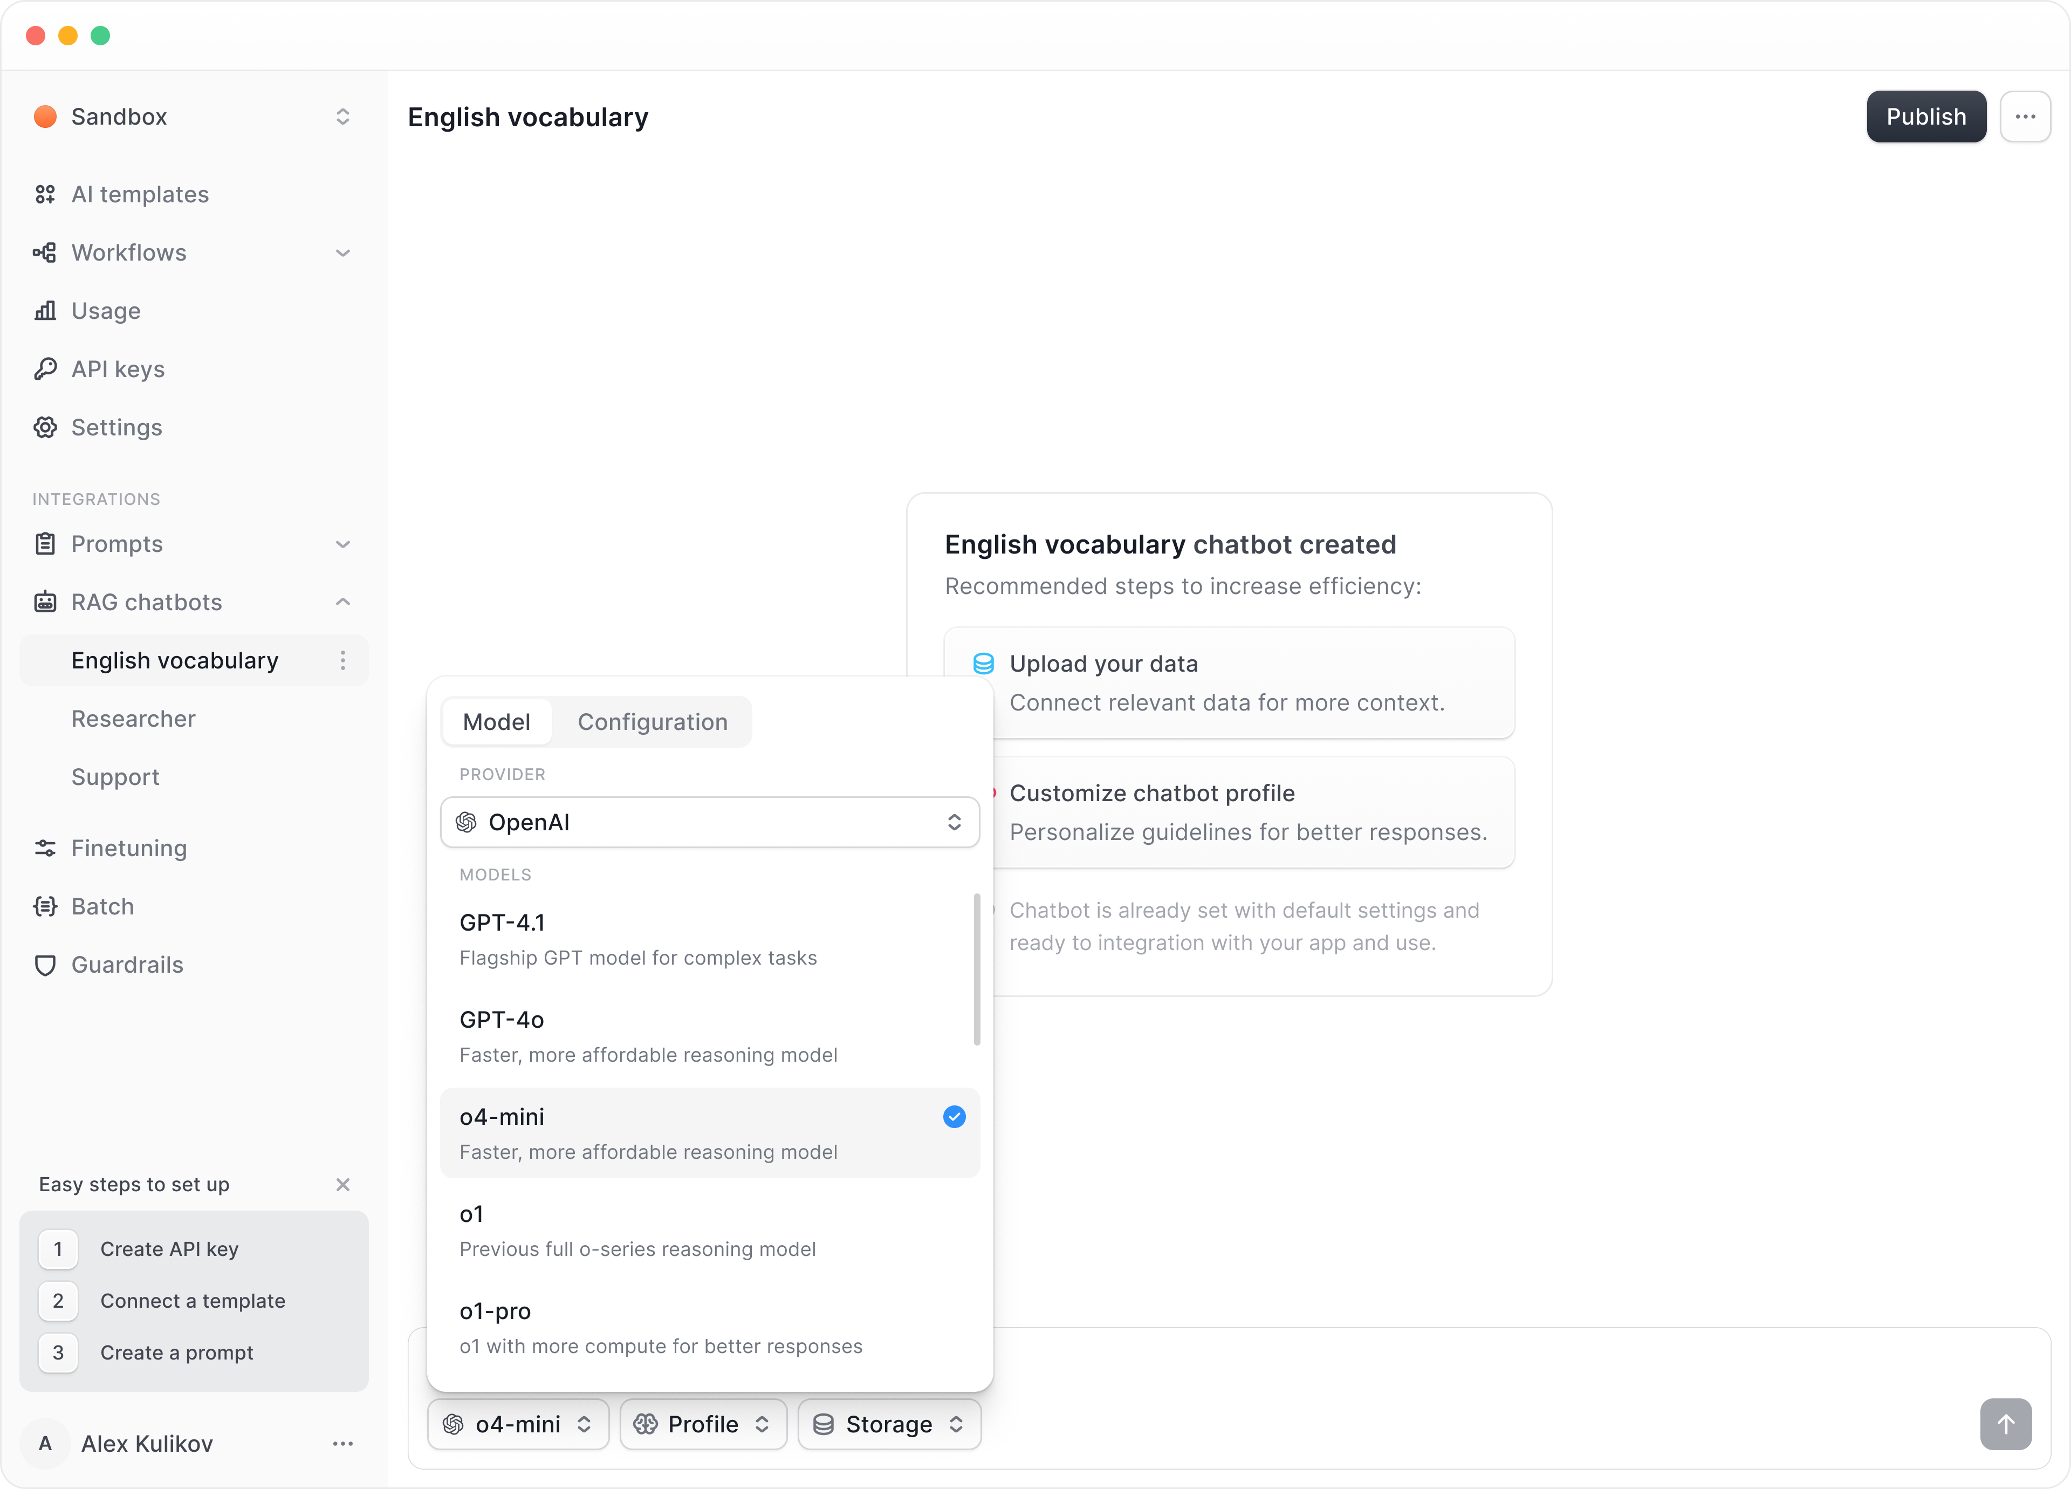
Task: Open the Storage selector dropdown
Action: (x=888, y=1424)
